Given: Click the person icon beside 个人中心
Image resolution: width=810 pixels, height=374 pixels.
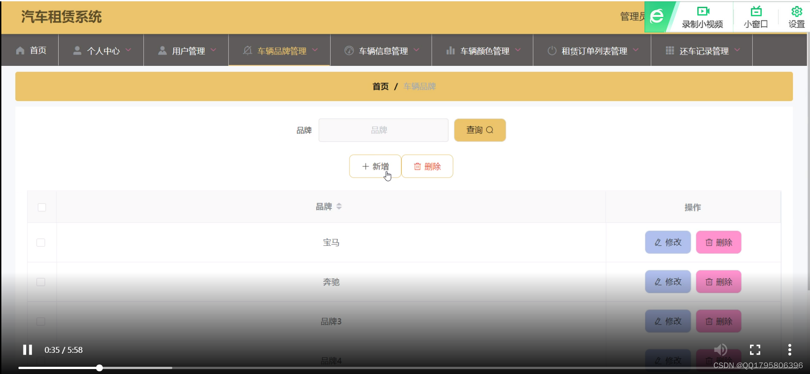Looking at the screenshot, I should 77,51.
